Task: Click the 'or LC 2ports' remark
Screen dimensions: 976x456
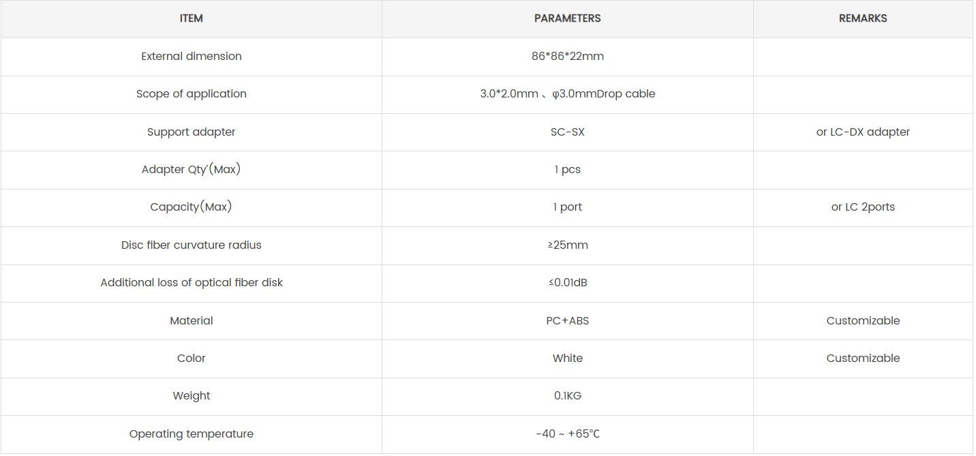Action: (863, 207)
